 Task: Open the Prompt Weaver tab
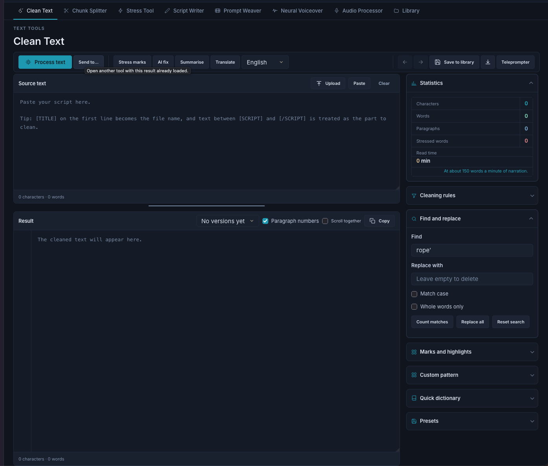pyautogui.click(x=238, y=11)
